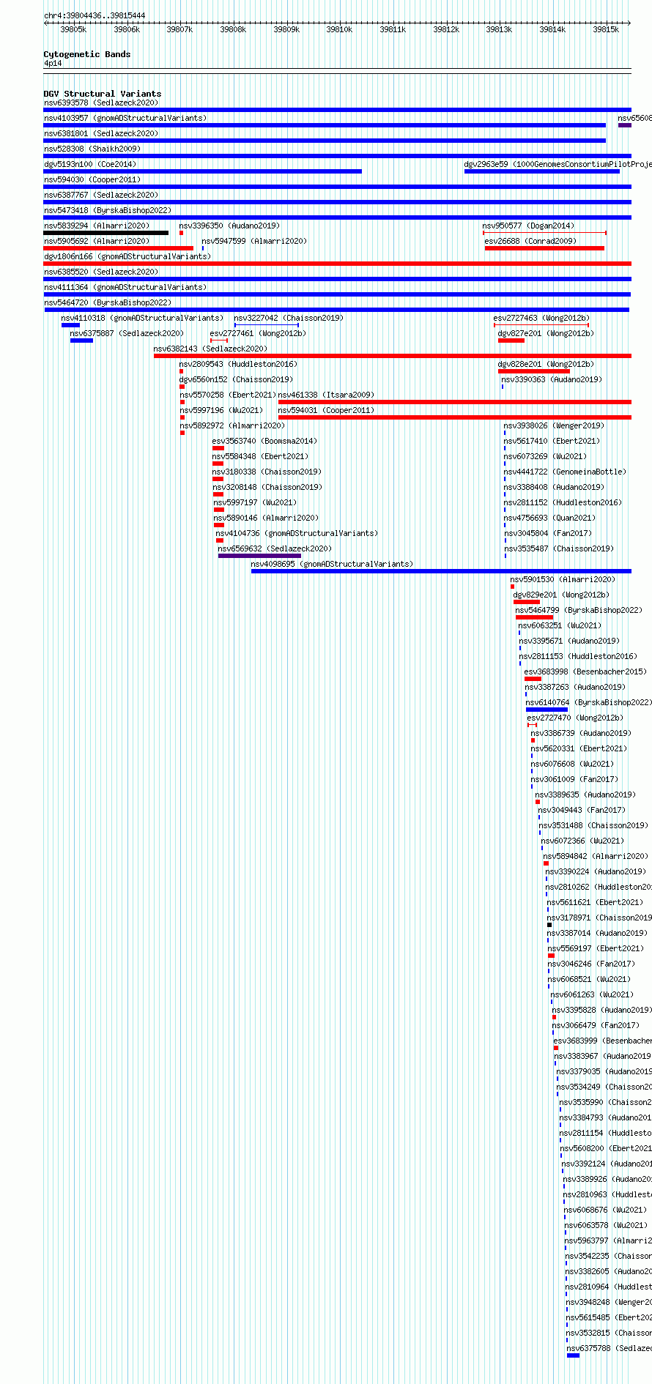Click the dgv5193n100 (Coe2014) label
Image resolution: width=652 pixels, height=1384 pixels.
point(90,164)
